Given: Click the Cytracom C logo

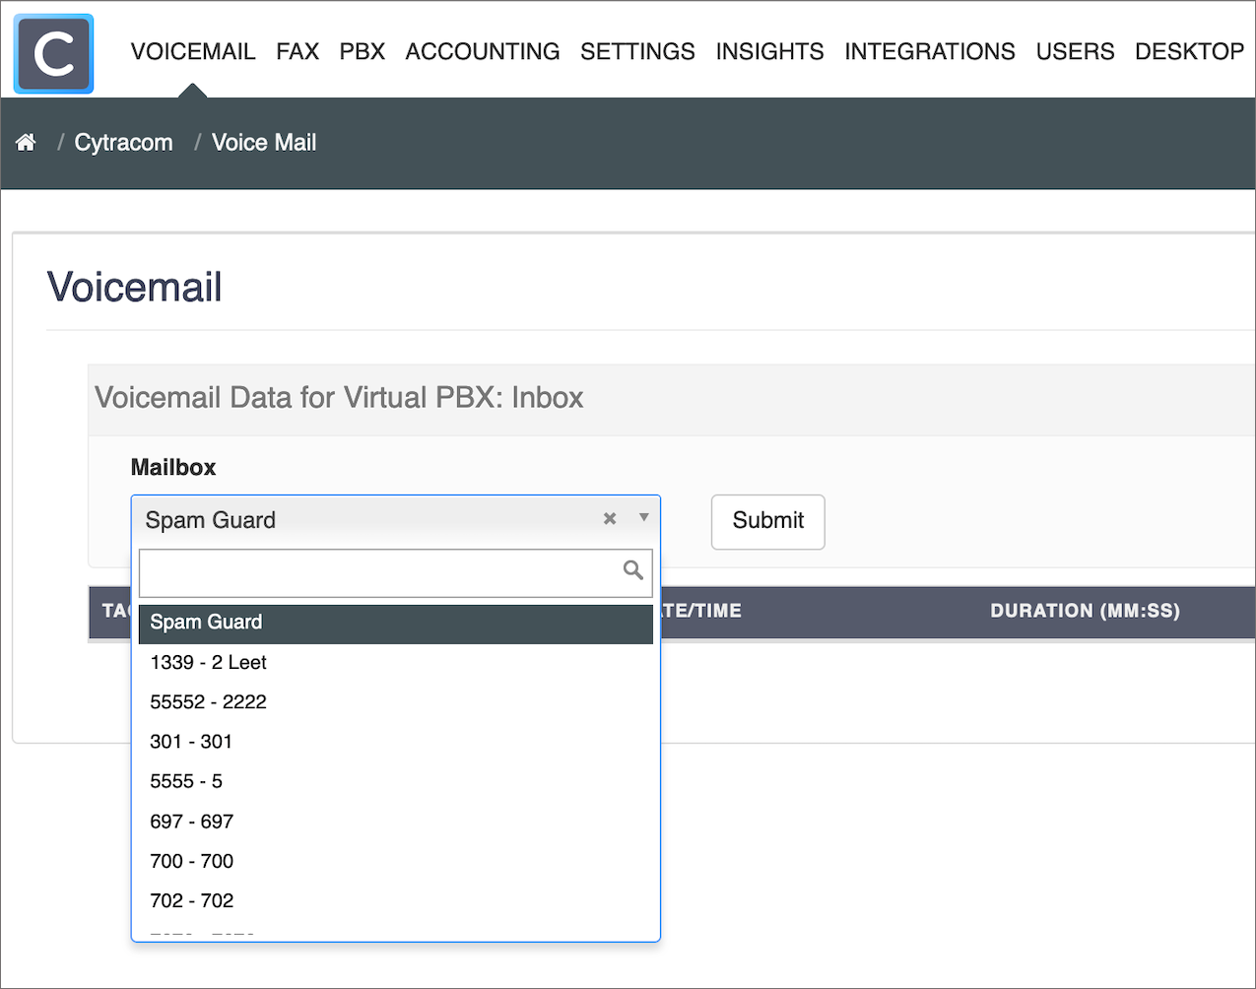Looking at the screenshot, I should click(53, 54).
